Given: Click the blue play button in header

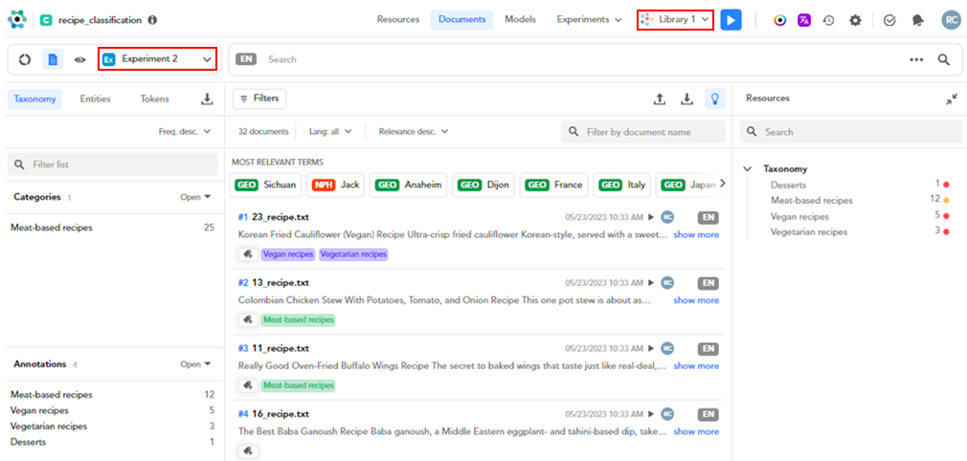Looking at the screenshot, I should coord(731,19).
